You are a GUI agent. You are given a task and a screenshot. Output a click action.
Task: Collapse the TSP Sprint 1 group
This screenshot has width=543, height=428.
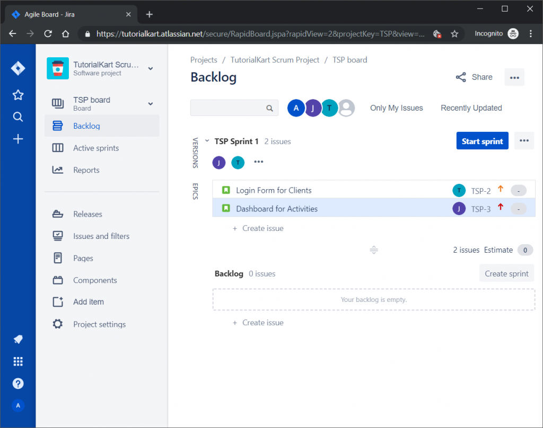point(206,141)
